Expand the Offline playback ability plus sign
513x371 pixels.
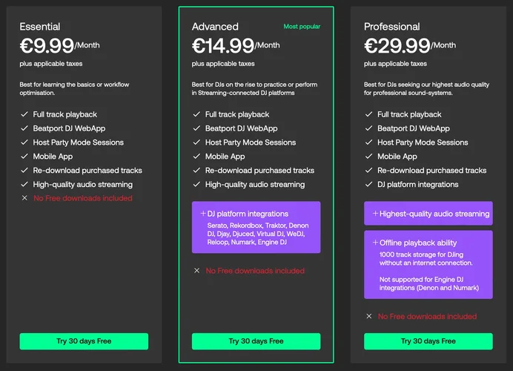(375, 243)
